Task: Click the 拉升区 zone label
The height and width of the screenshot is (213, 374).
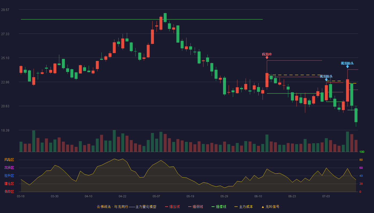Action: 9,176
